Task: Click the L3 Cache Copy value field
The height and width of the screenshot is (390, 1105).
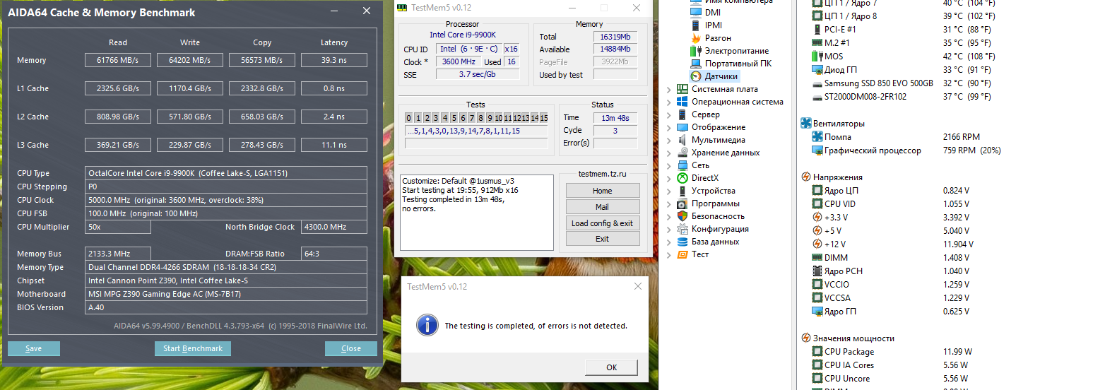Action: click(x=262, y=145)
